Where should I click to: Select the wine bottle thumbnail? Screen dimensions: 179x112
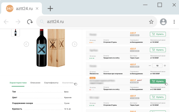[x=15, y=33]
